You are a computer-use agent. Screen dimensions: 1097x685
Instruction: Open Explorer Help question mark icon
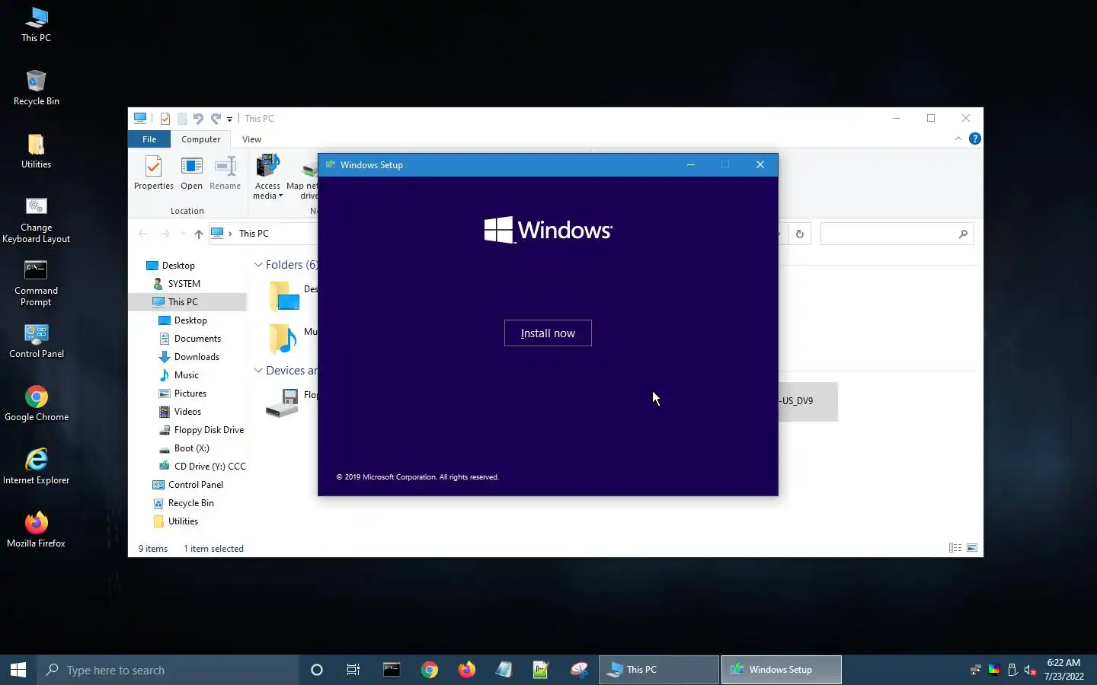(974, 139)
